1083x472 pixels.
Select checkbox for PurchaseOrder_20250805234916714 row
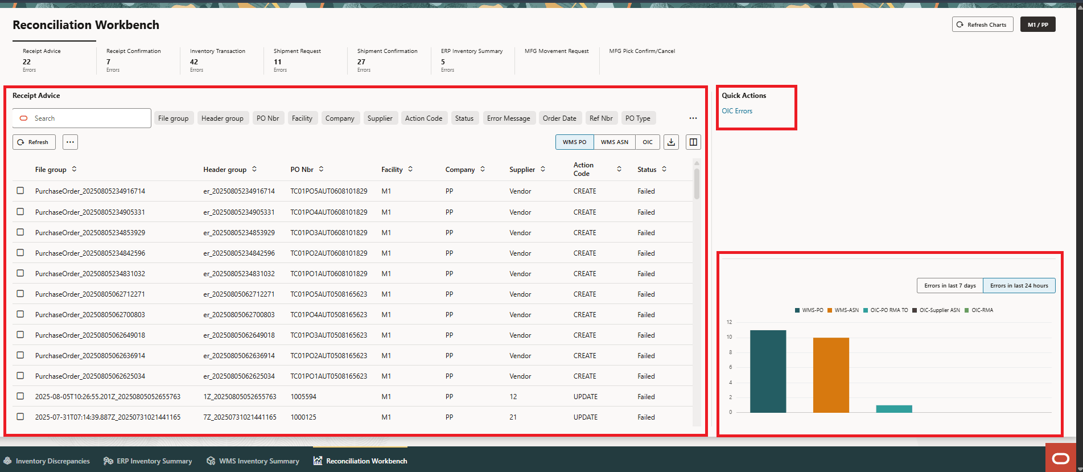point(20,191)
